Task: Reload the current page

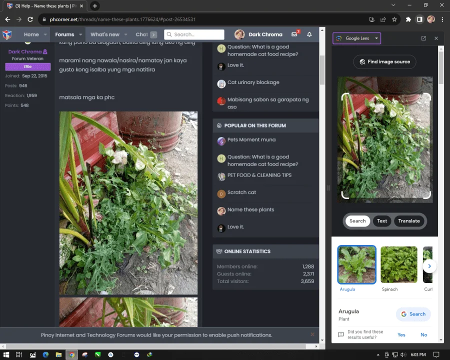Action: click(x=30, y=19)
